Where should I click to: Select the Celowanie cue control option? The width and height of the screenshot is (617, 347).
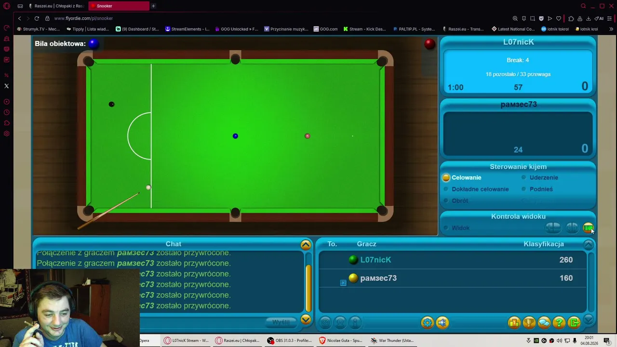point(463,177)
